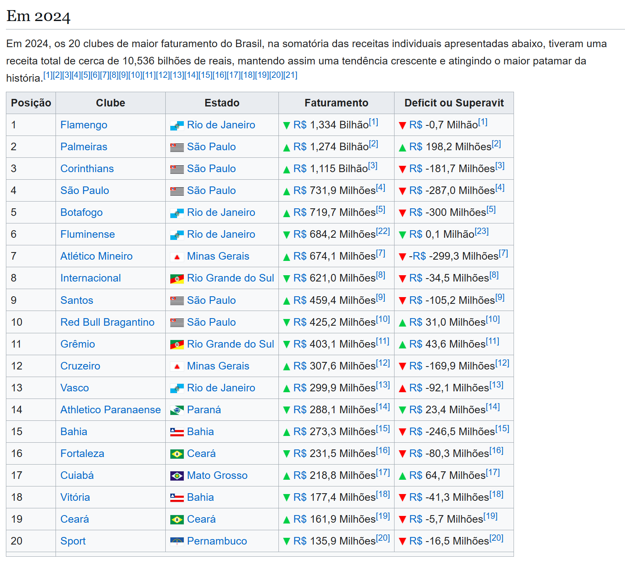Viewport: 625px width, 566px height.
Task: Click the red up arrow in Vasco's deficit cell
Action: tap(402, 388)
